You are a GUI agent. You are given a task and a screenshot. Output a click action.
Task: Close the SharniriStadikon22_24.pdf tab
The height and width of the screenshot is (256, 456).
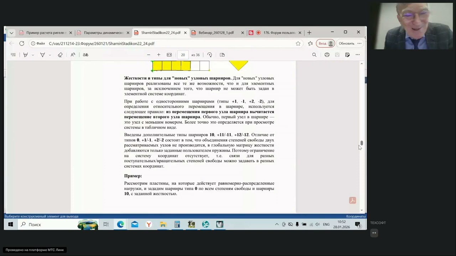185,33
